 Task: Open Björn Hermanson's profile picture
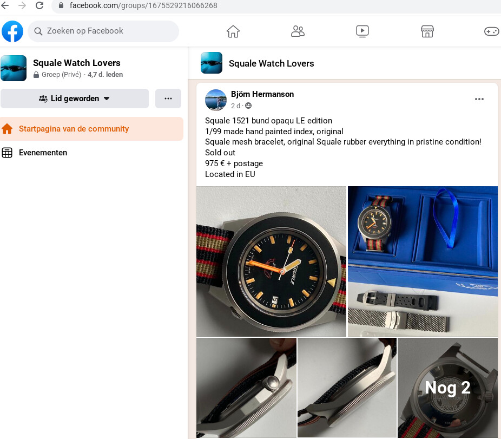point(216,100)
